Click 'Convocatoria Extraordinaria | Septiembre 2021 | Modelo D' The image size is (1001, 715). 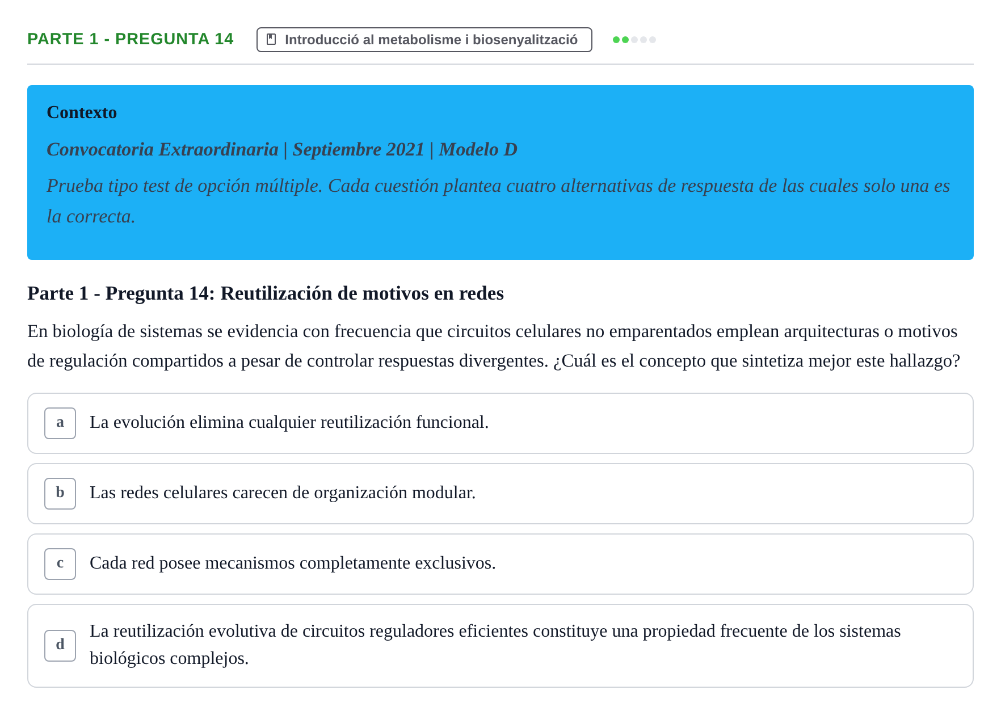coord(282,149)
